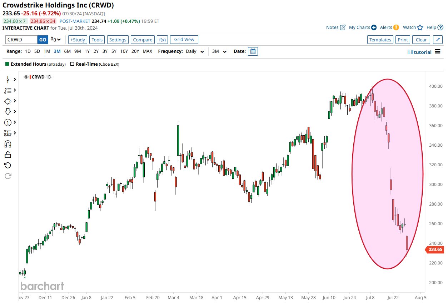The height and width of the screenshot is (308, 448).
Task: Expand numbered label options chevron
Action: point(15,122)
